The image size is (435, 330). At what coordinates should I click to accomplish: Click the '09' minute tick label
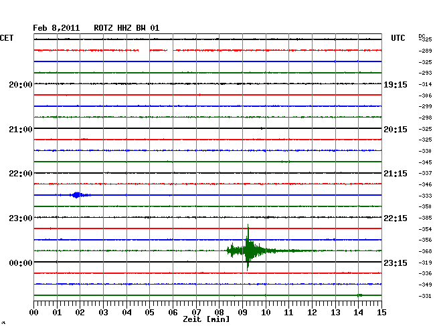pyautogui.click(x=242, y=313)
